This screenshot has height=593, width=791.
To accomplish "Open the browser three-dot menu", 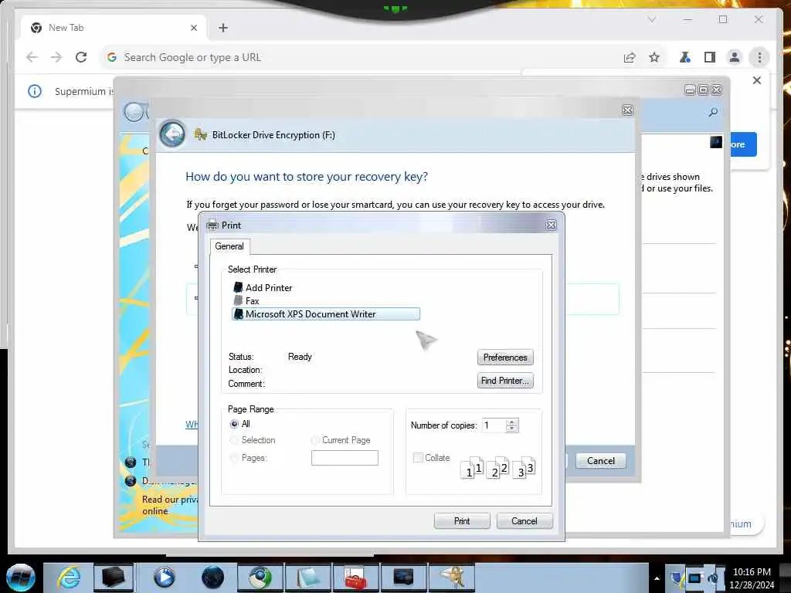I will [x=759, y=57].
